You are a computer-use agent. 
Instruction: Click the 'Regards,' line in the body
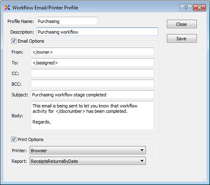[x=42, y=122]
